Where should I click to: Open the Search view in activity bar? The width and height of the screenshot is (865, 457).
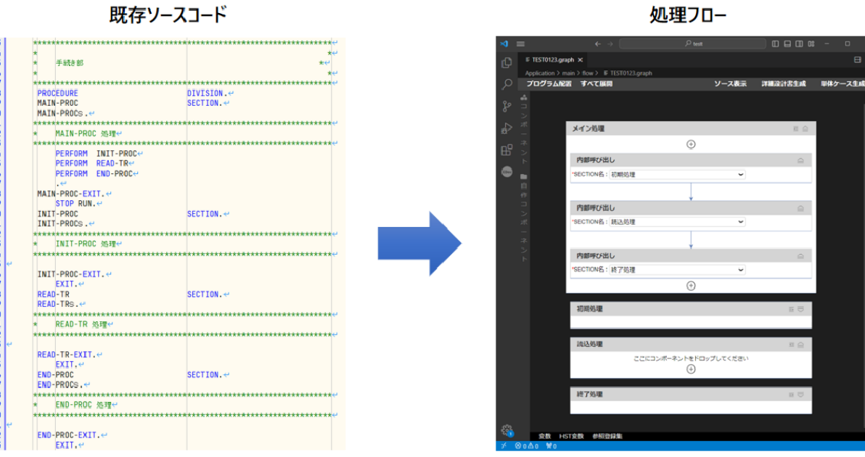[x=507, y=85]
